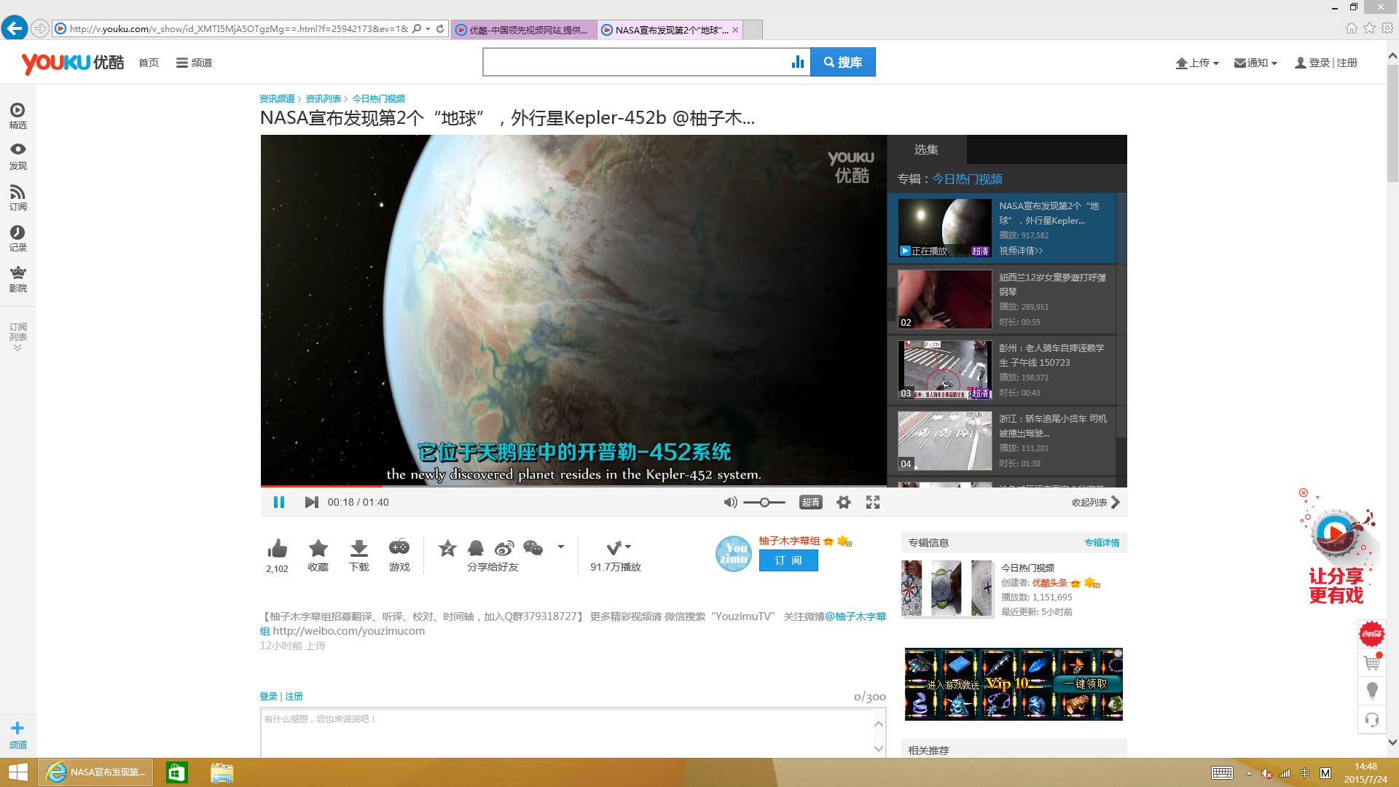The width and height of the screenshot is (1399, 787).
Task: Open the 超清 quality selector
Action: 810,502
